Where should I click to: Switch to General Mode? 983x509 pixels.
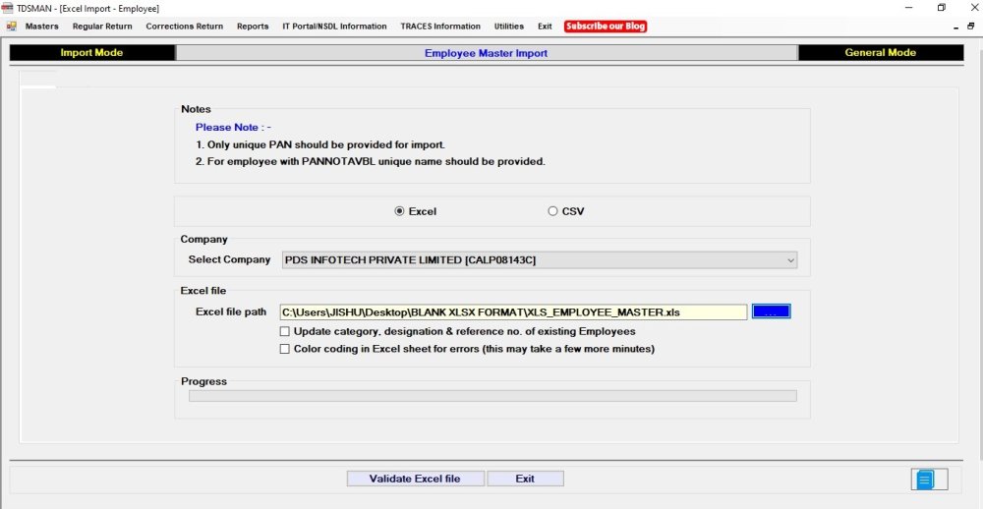[880, 53]
